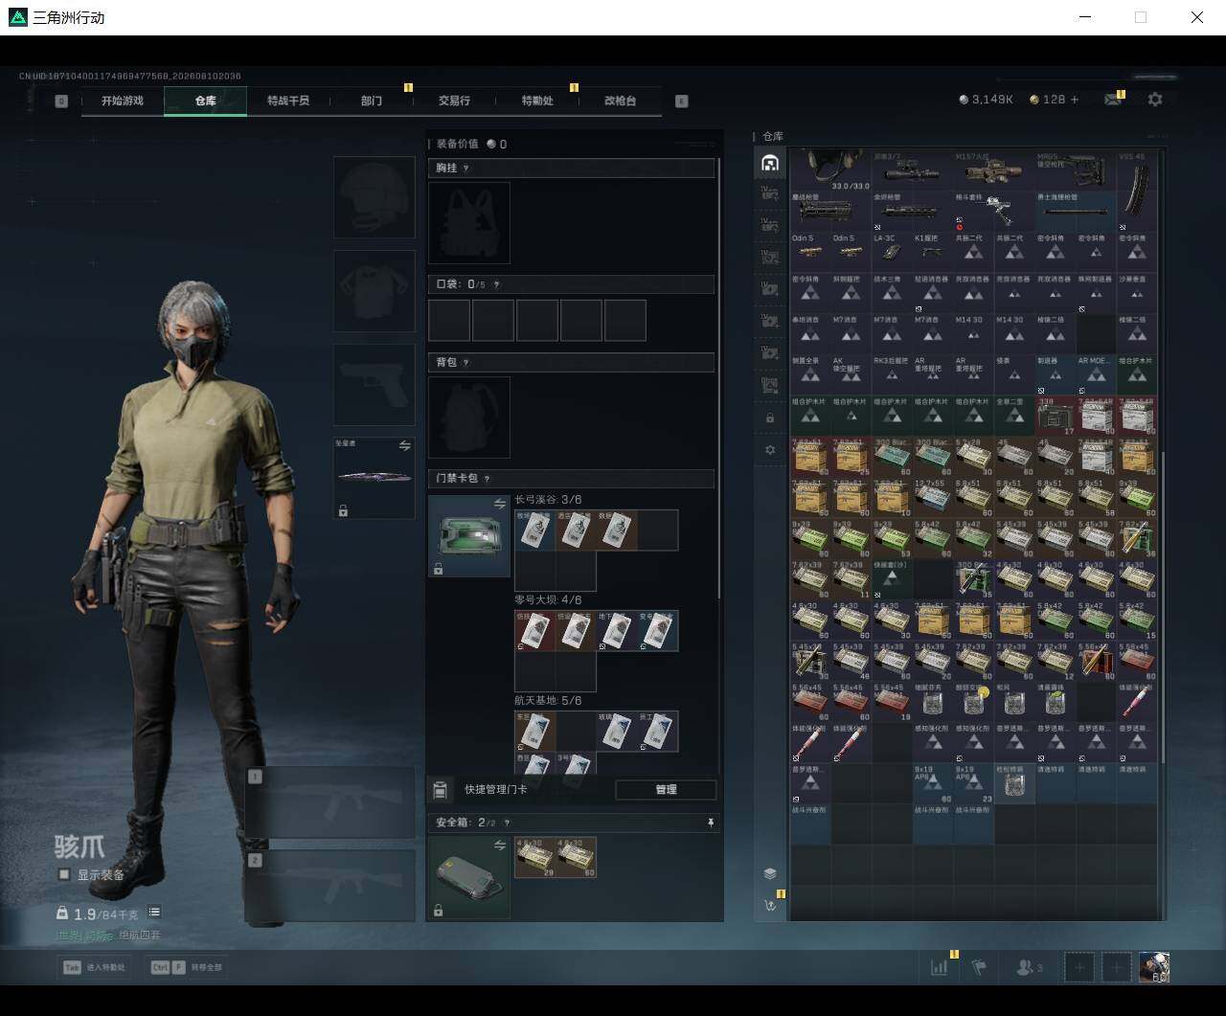Click the 进入特勤处 Tab shortcut
This screenshot has width=1226, height=1016.
click(x=94, y=967)
